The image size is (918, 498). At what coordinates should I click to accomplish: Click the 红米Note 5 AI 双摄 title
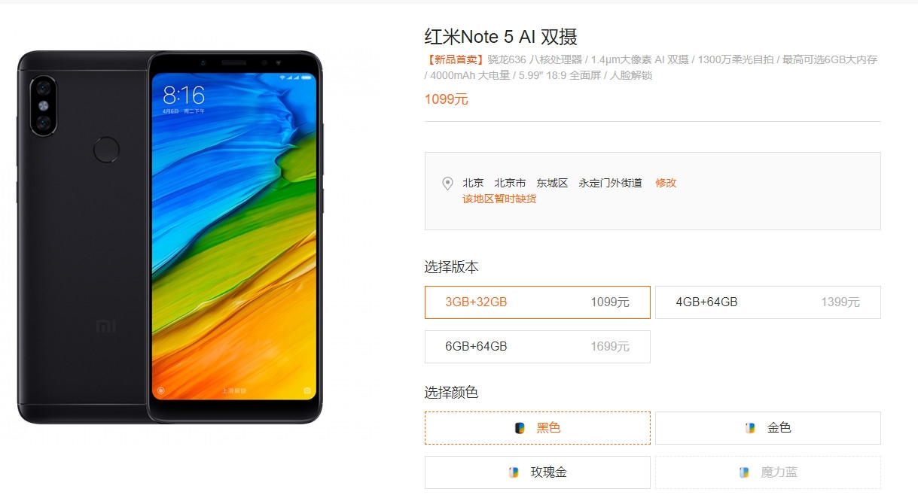point(501,36)
